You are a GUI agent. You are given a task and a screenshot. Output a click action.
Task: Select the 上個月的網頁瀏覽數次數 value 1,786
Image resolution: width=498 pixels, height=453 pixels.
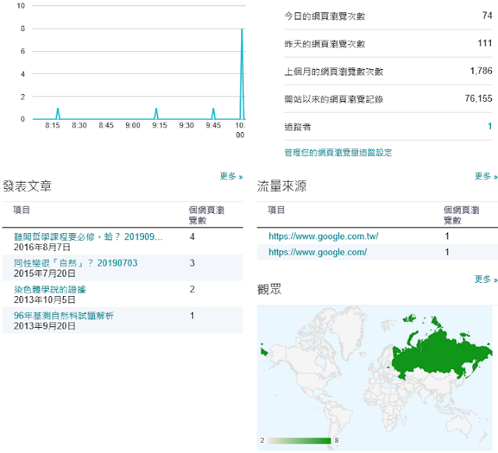[481, 71]
